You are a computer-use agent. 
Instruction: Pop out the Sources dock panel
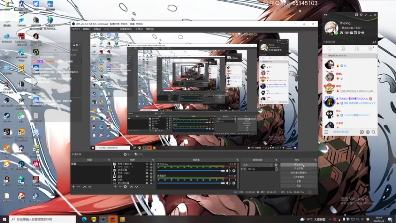(153, 160)
